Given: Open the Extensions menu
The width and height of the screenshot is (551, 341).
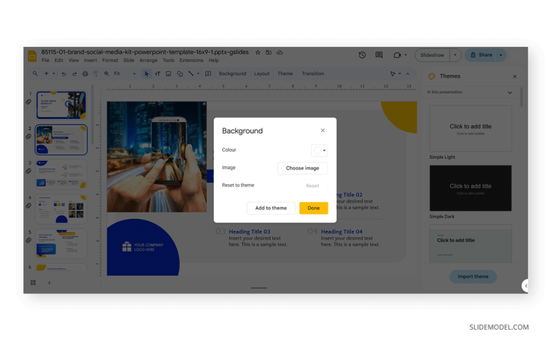Looking at the screenshot, I should [191, 60].
